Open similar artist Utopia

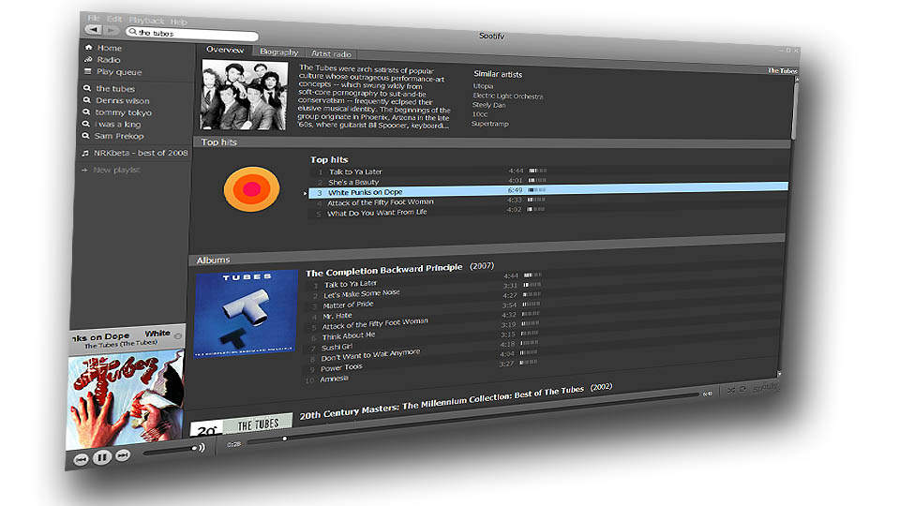[483, 86]
